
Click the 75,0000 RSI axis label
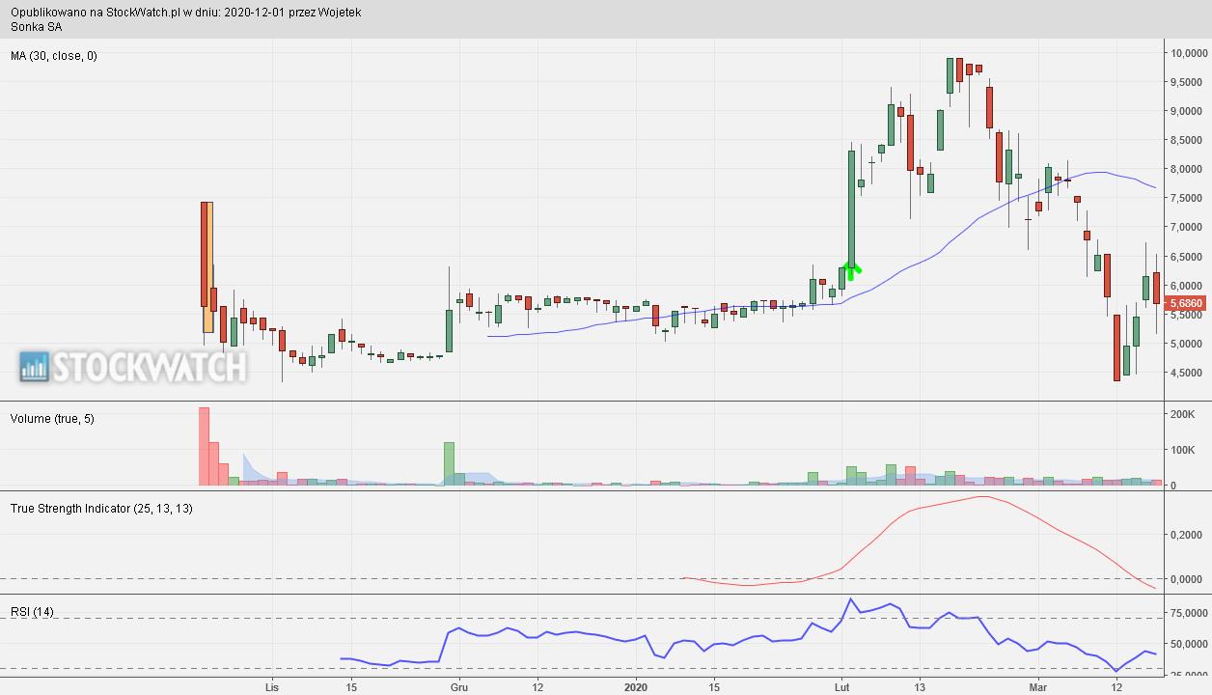[1188, 614]
